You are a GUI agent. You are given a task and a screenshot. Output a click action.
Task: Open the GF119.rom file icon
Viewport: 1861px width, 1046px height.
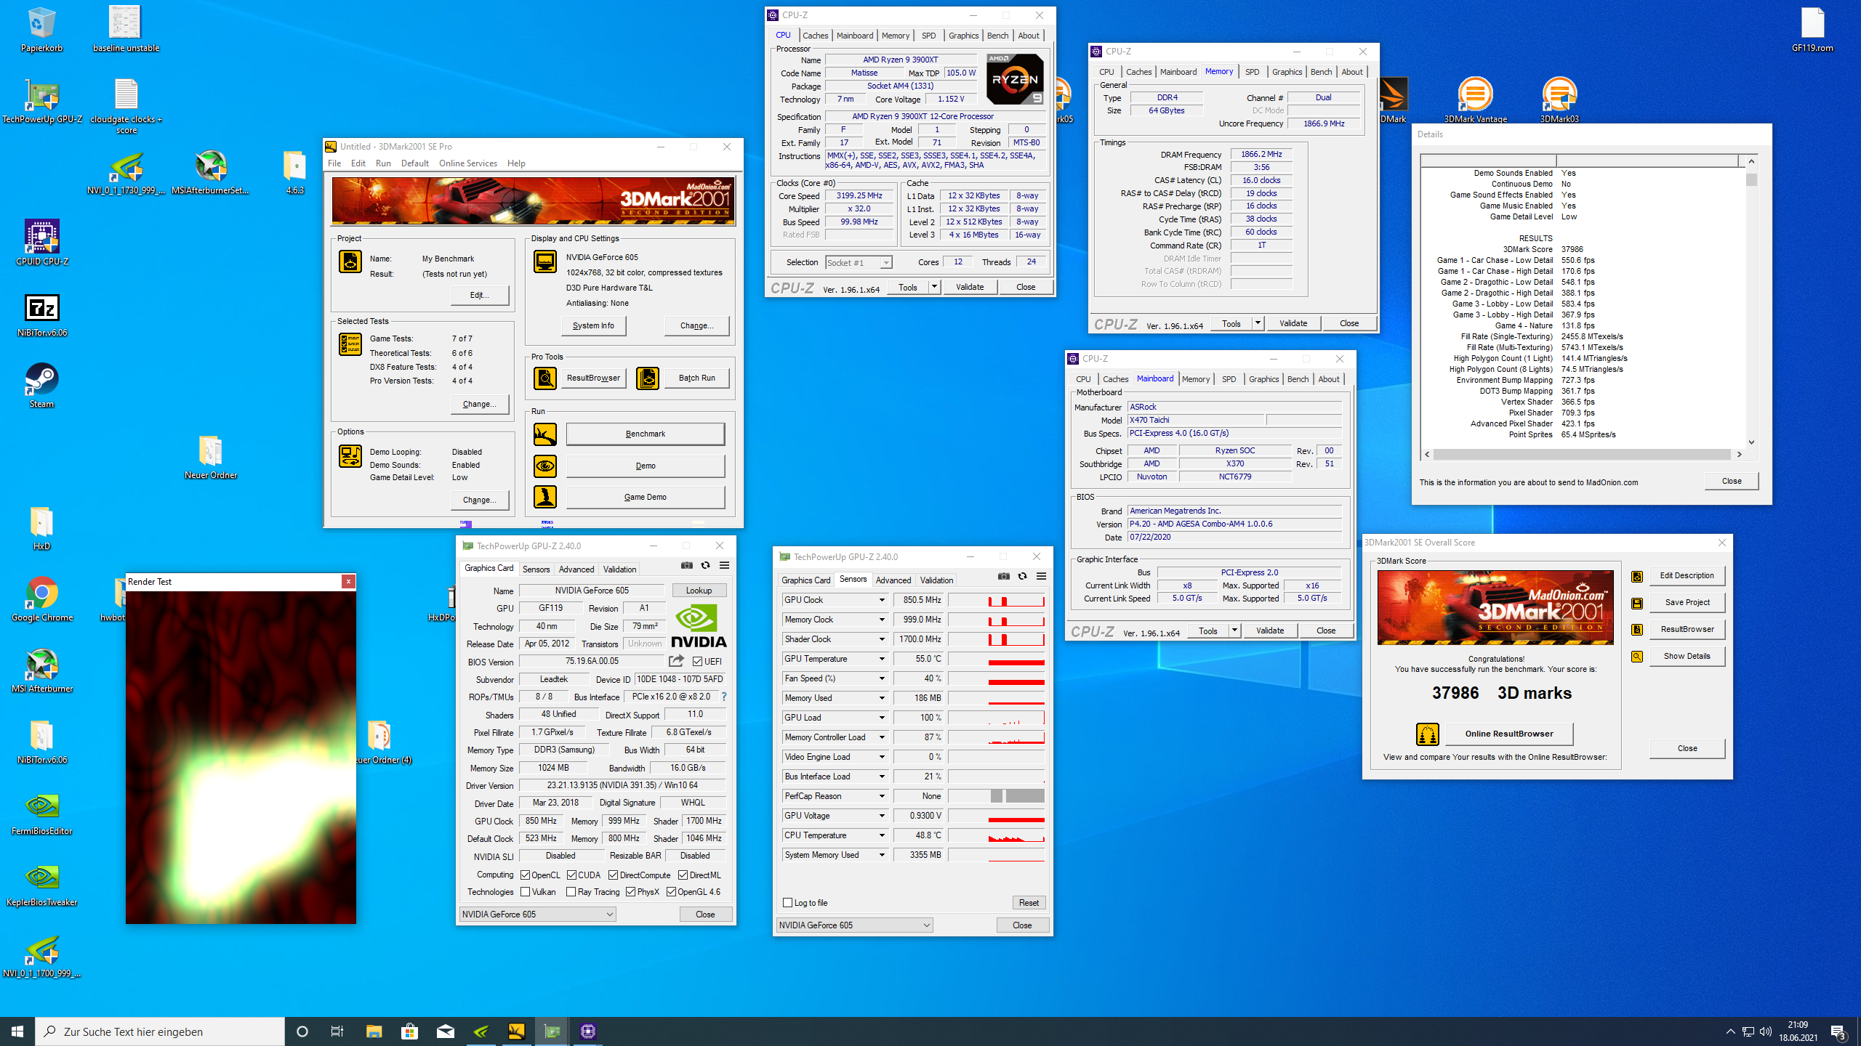[1812, 29]
